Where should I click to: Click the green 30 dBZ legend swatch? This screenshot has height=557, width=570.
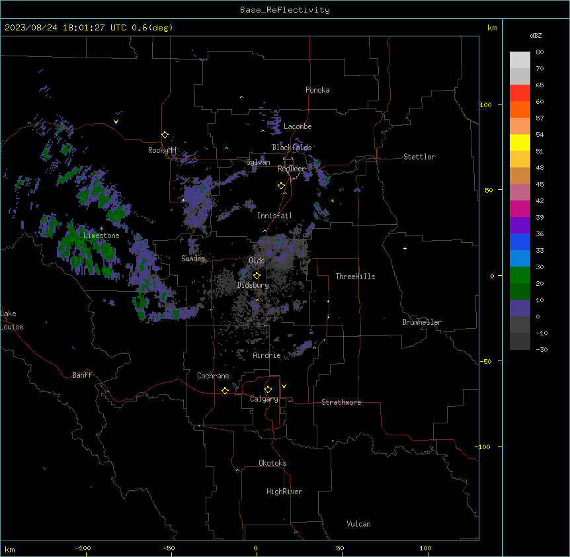tap(520, 275)
